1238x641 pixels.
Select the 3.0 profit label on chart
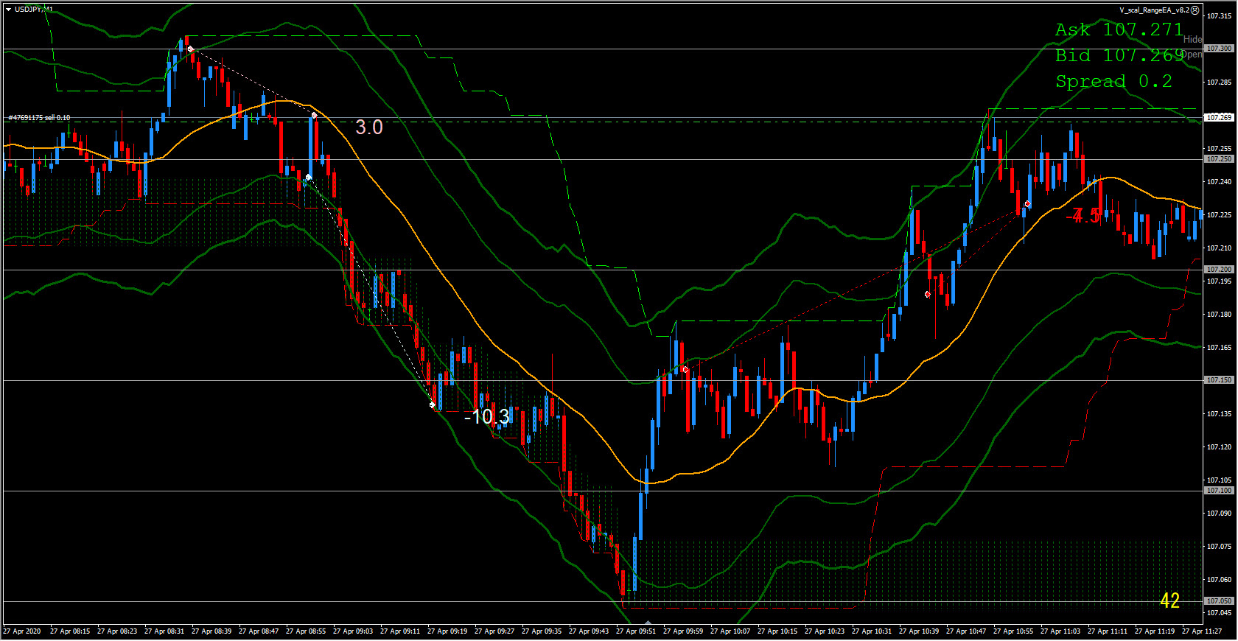[x=369, y=127]
